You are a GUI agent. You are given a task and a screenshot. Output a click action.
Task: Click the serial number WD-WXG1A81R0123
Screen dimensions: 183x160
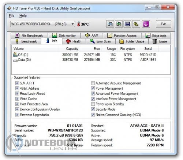pyautogui.click(x=65, y=130)
